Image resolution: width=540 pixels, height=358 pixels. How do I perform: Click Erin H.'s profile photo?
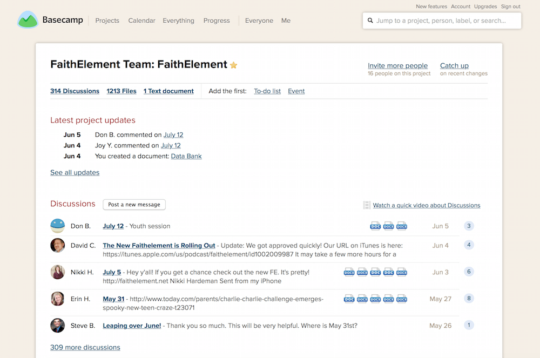(x=58, y=299)
